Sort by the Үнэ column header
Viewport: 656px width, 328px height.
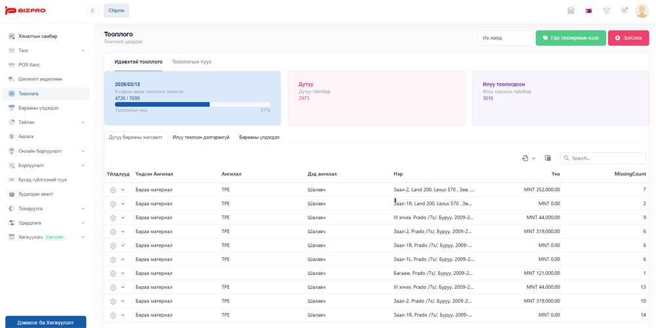(x=556, y=174)
